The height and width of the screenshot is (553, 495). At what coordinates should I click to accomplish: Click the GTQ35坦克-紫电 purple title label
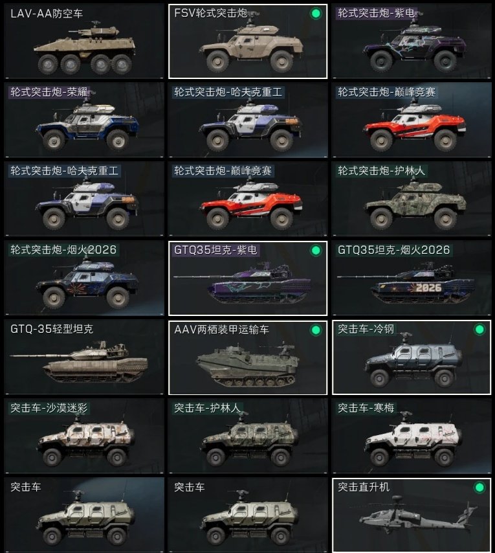point(215,250)
